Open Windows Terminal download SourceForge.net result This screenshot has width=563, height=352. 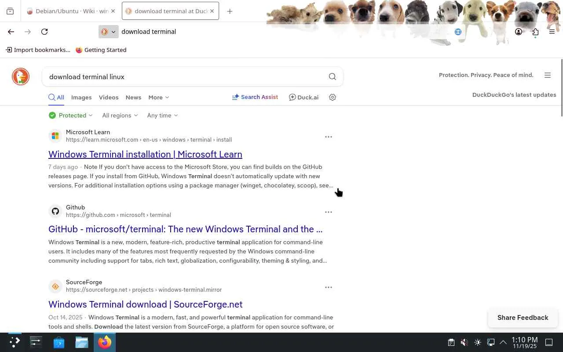tap(145, 304)
